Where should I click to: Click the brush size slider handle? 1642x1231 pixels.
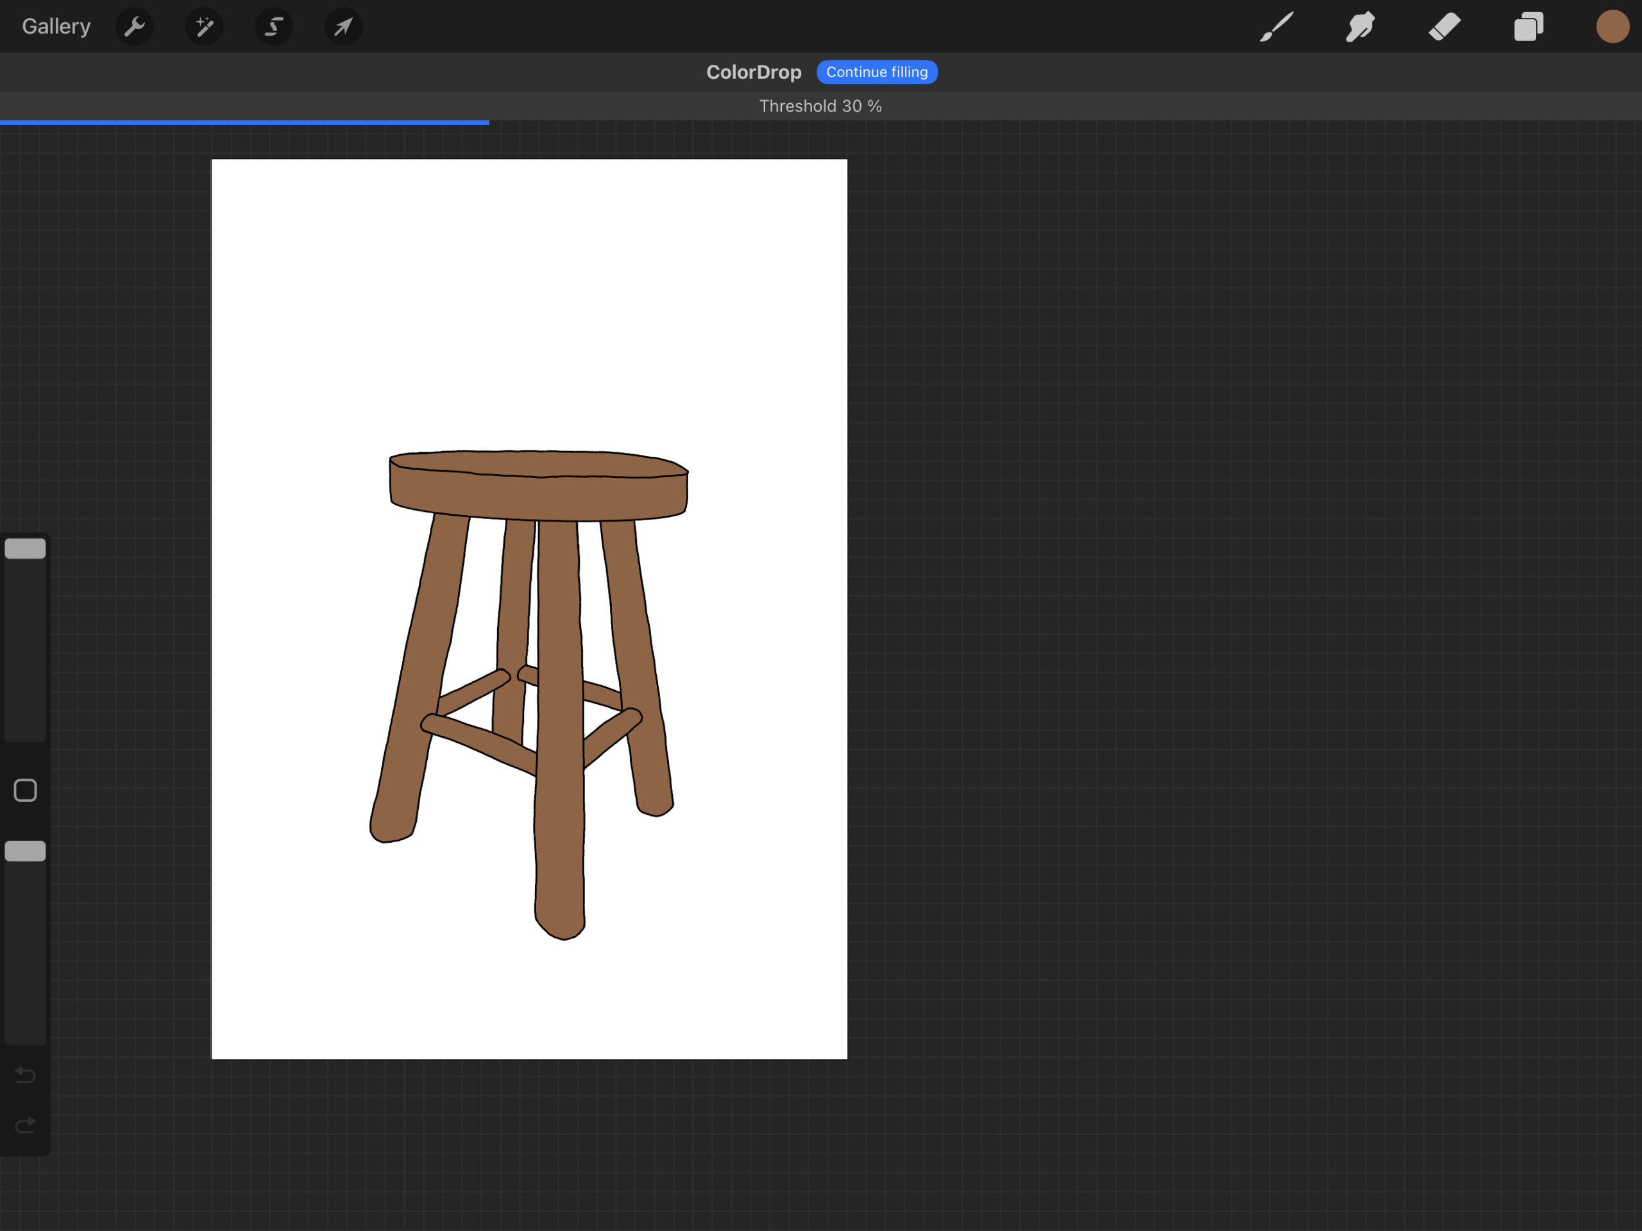(x=25, y=548)
